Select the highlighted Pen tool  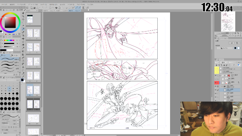click(23, 29)
